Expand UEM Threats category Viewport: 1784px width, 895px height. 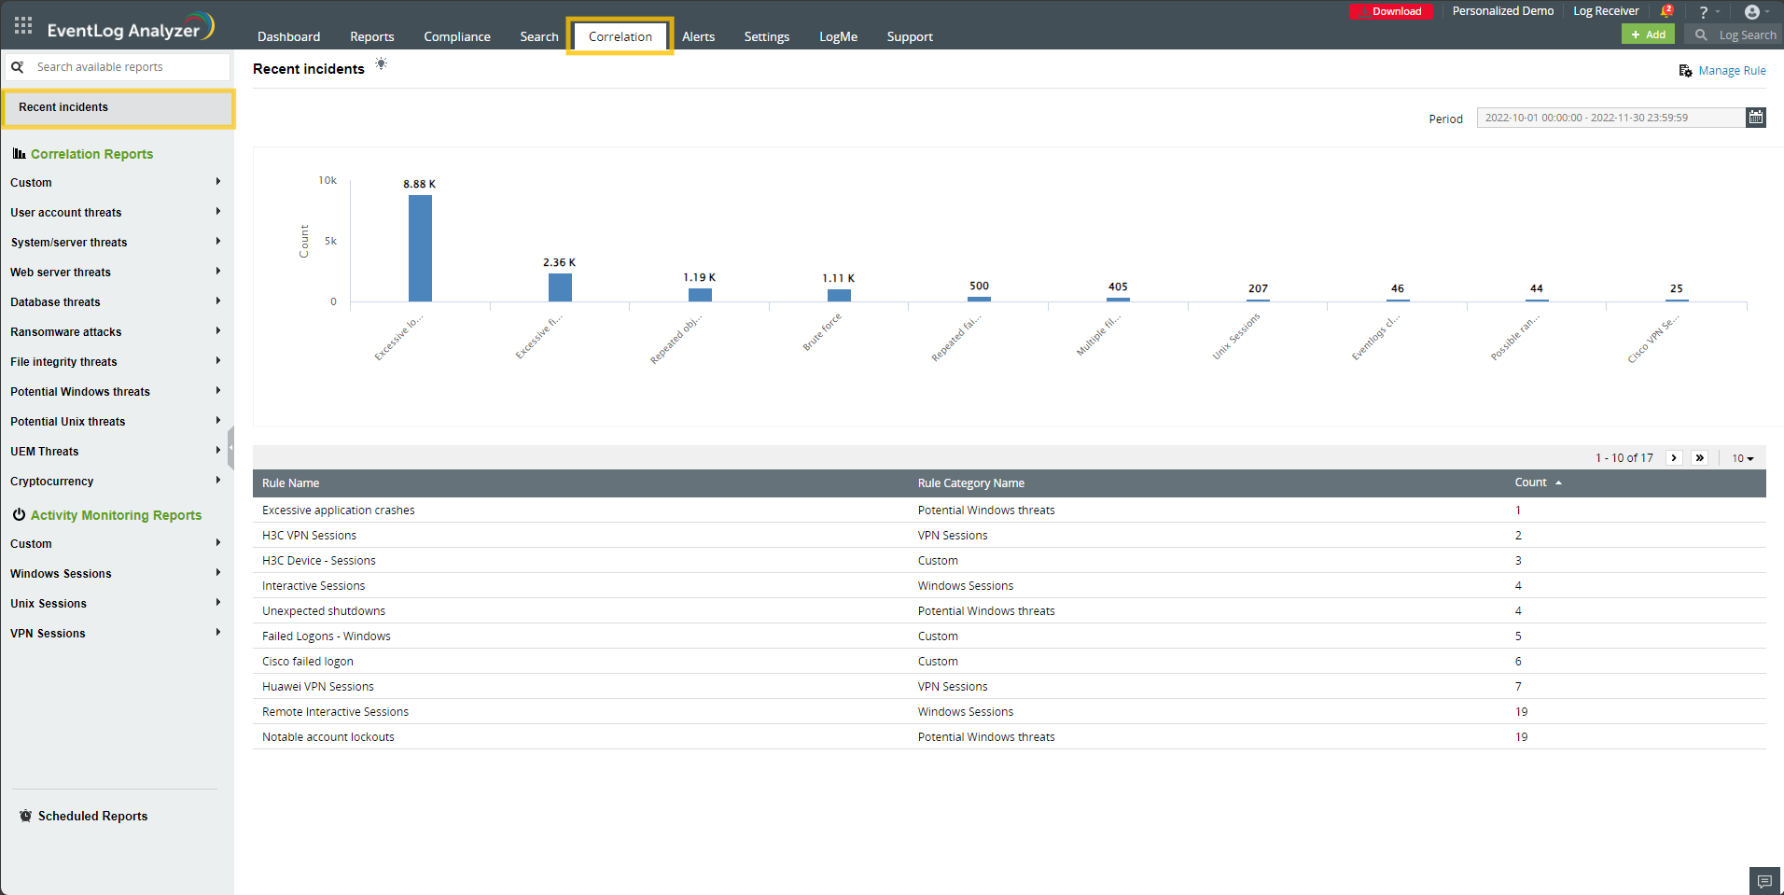pyautogui.click(x=117, y=452)
